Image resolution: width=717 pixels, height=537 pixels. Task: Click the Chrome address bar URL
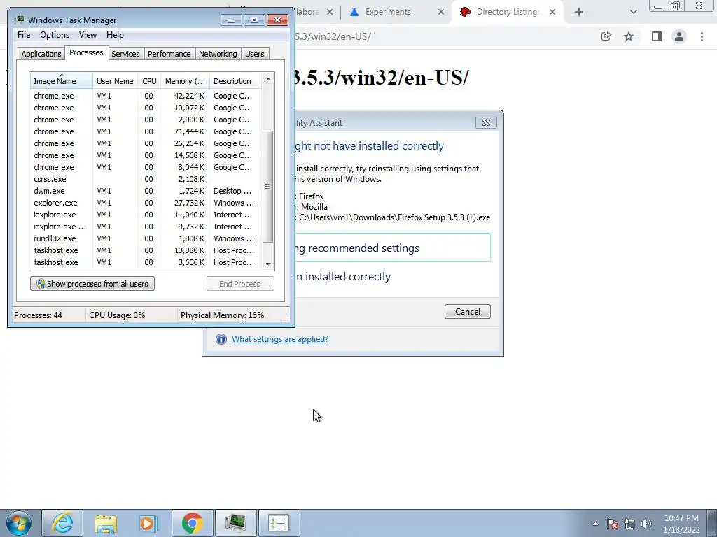[x=333, y=36]
